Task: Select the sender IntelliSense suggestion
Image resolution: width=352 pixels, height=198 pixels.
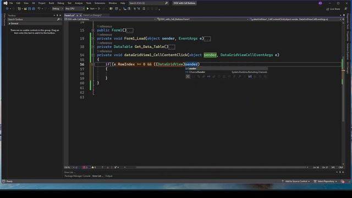Action: click(x=226, y=68)
